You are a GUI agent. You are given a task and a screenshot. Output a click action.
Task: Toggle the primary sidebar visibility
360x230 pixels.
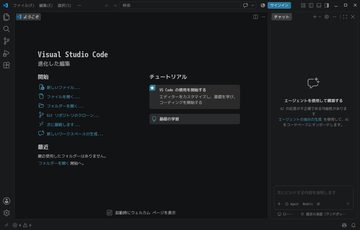[x=311, y=5]
